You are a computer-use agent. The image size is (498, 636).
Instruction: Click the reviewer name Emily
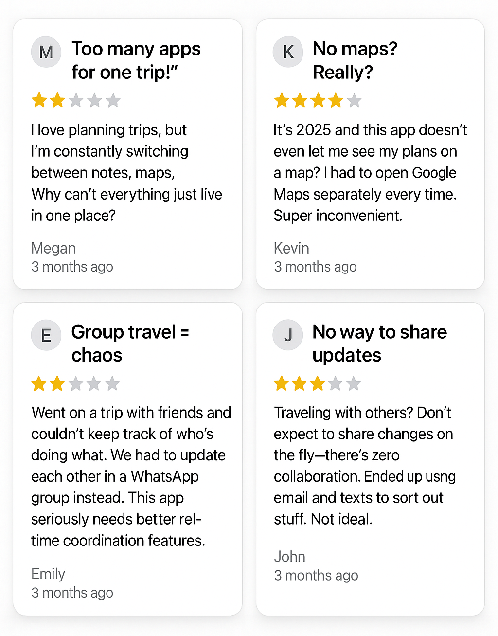point(48,574)
